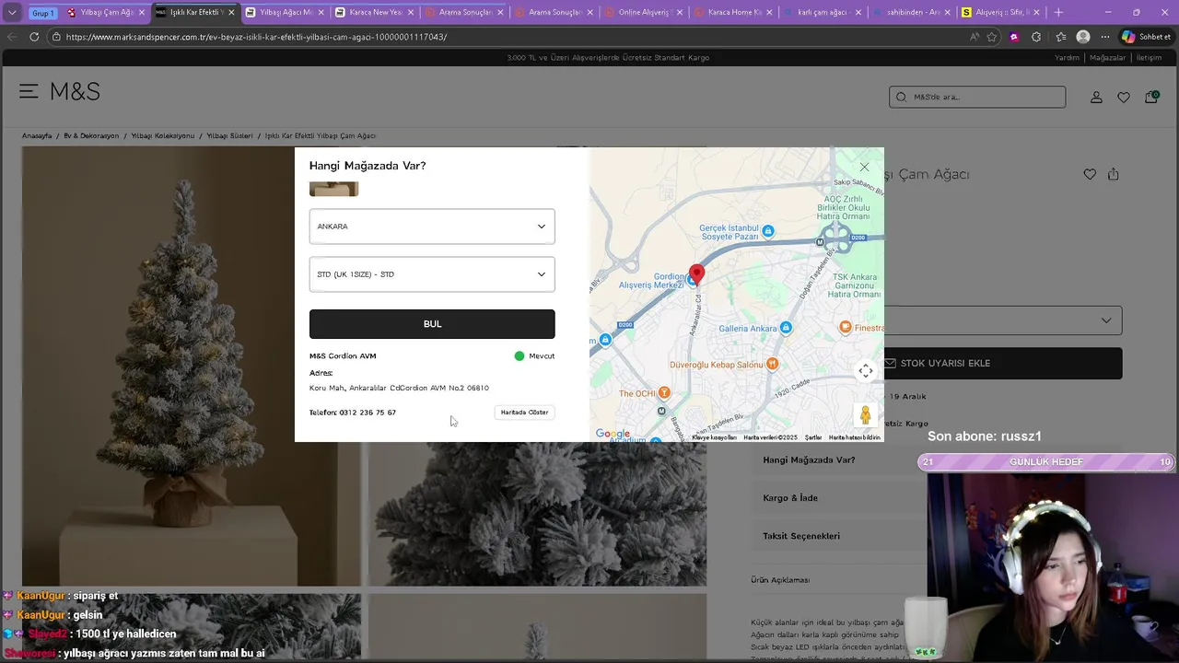This screenshot has height=663, width=1179.
Task: Click the red map pin marker
Action: click(697, 273)
